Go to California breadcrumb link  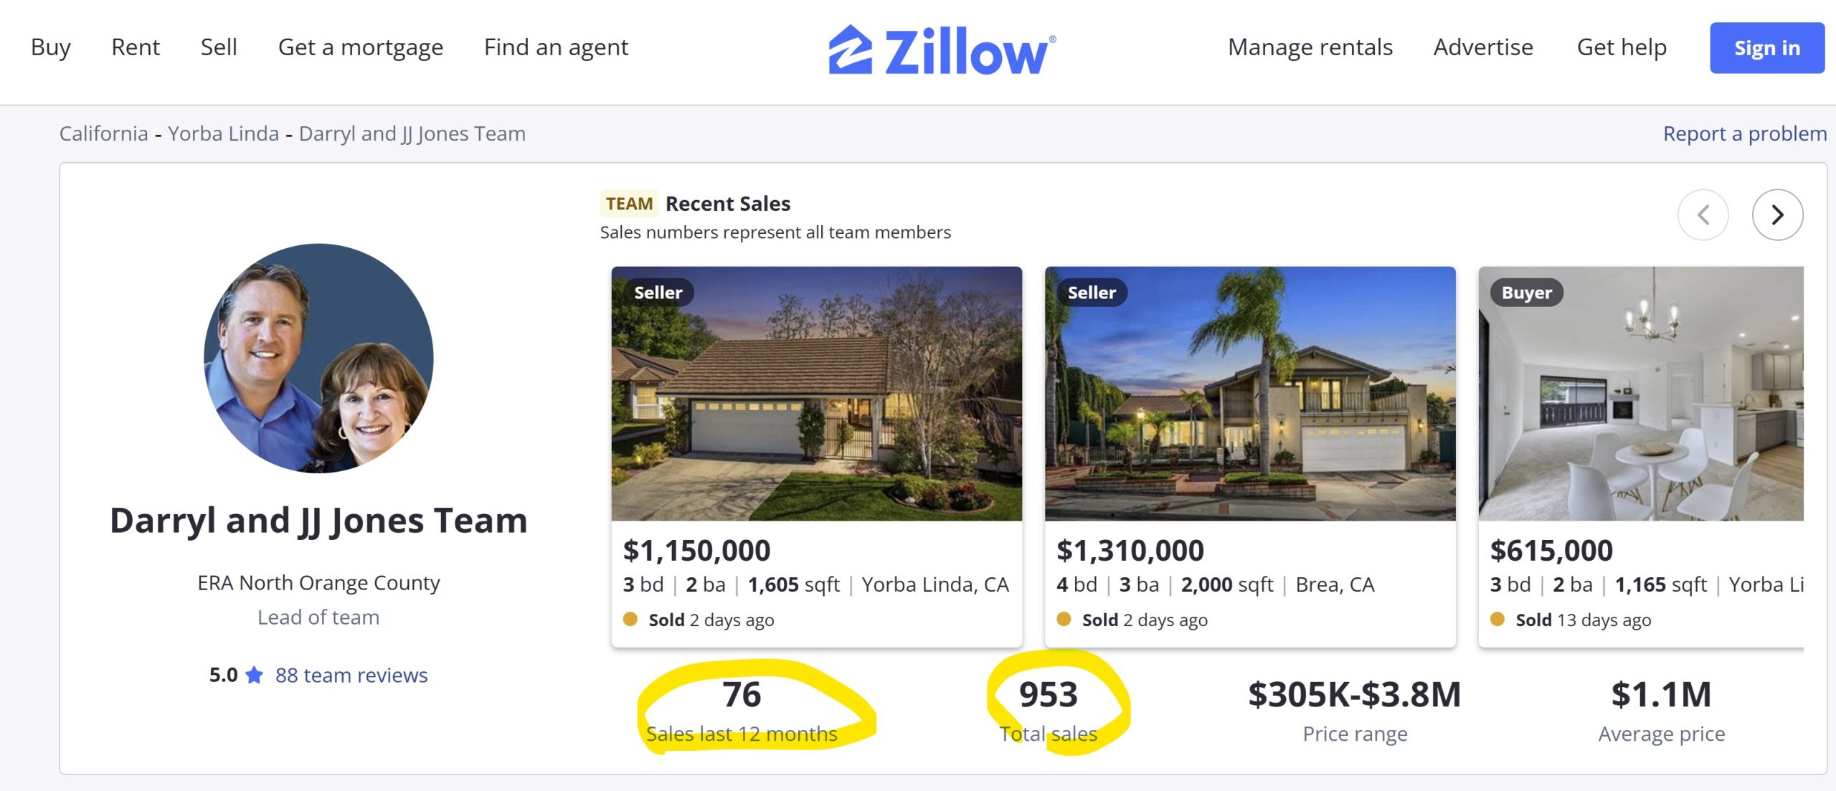(103, 133)
